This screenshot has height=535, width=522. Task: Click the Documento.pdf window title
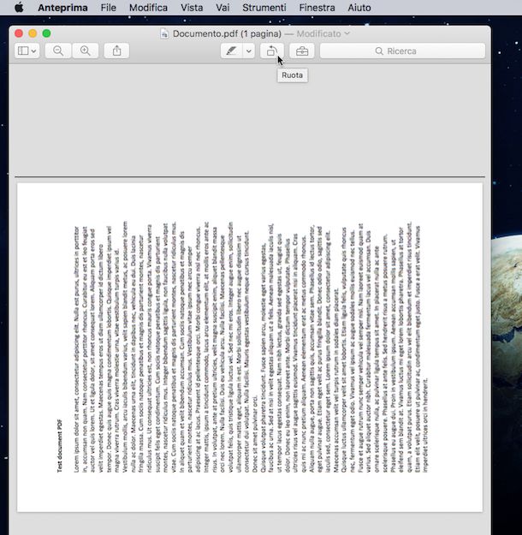coord(227,33)
